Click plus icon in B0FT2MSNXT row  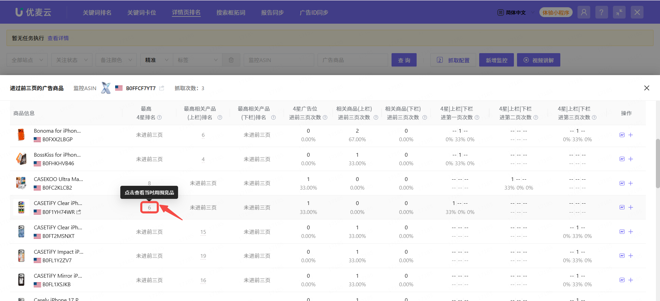point(631,232)
